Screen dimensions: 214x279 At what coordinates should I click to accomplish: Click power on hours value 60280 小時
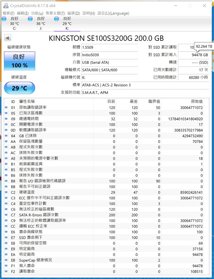pos(193,77)
